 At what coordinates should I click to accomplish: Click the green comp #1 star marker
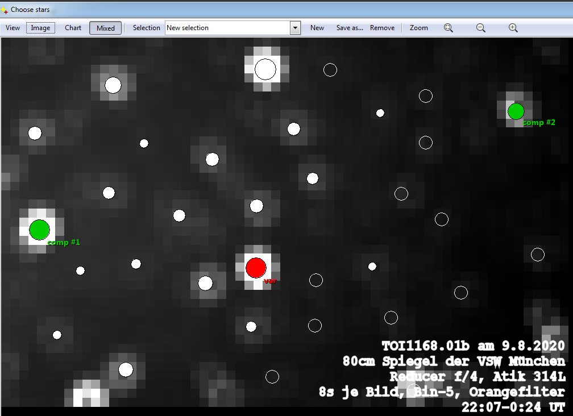pyautogui.click(x=39, y=230)
